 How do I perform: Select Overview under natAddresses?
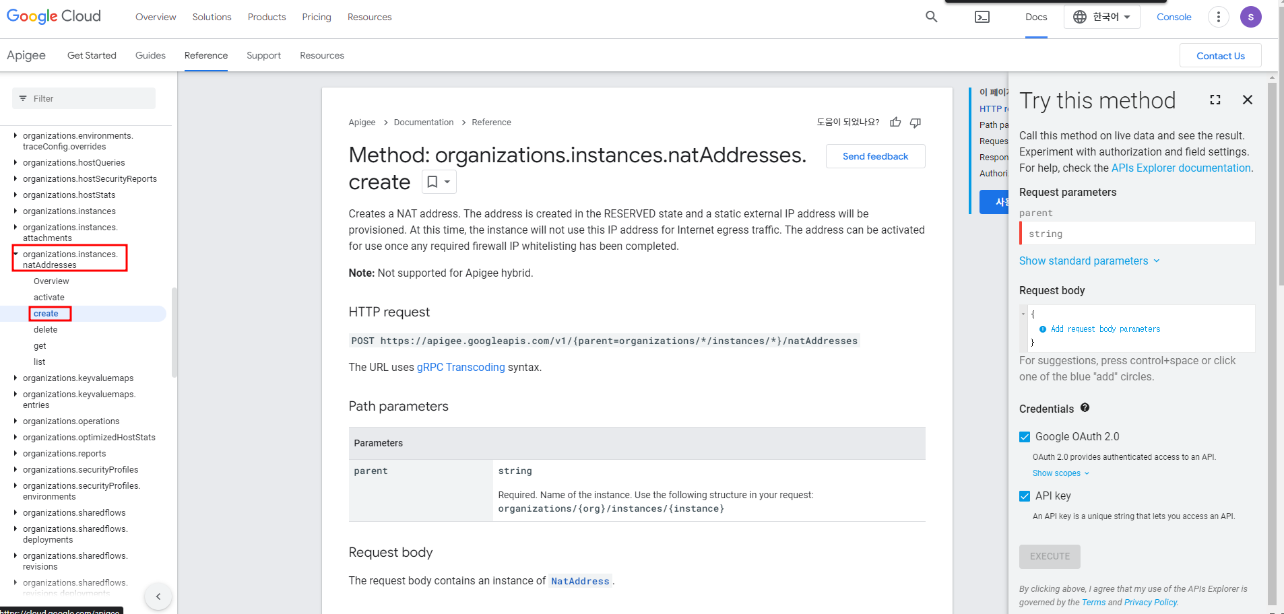[51, 281]
